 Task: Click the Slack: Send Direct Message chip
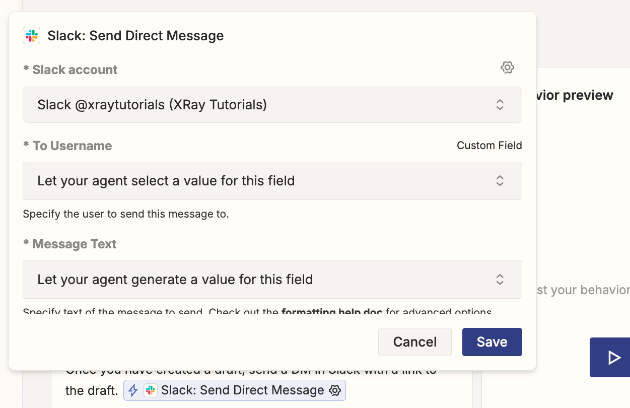tap(235, 390)
